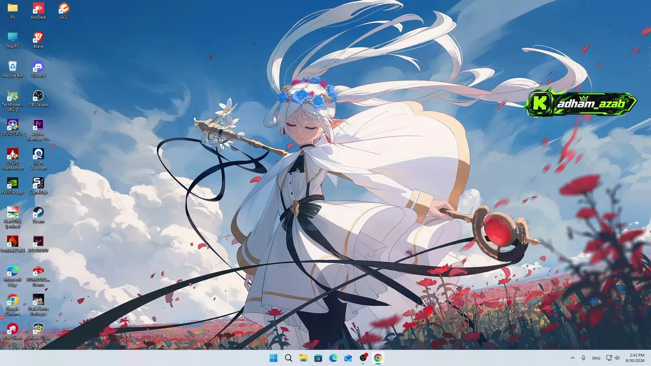The image size is (651, 366).
Task: Select the This PC desktop icon
Action: tap(13, 40)
